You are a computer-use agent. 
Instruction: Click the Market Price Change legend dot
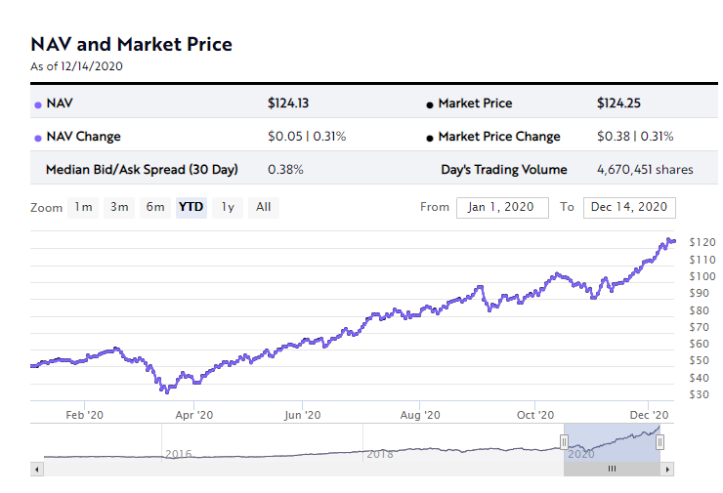pos(429,139)
